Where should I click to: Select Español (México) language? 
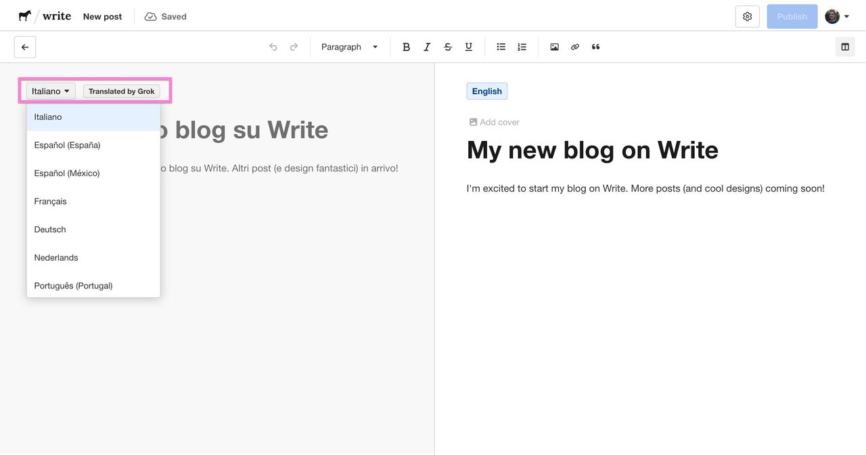(x=93, y=173)
